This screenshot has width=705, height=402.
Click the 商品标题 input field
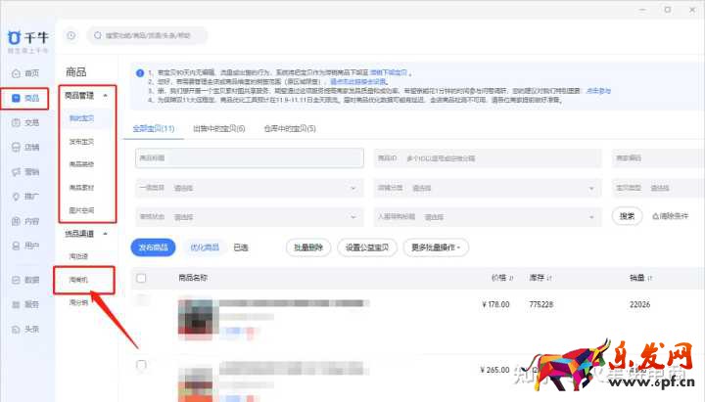(x=248, y=158)
